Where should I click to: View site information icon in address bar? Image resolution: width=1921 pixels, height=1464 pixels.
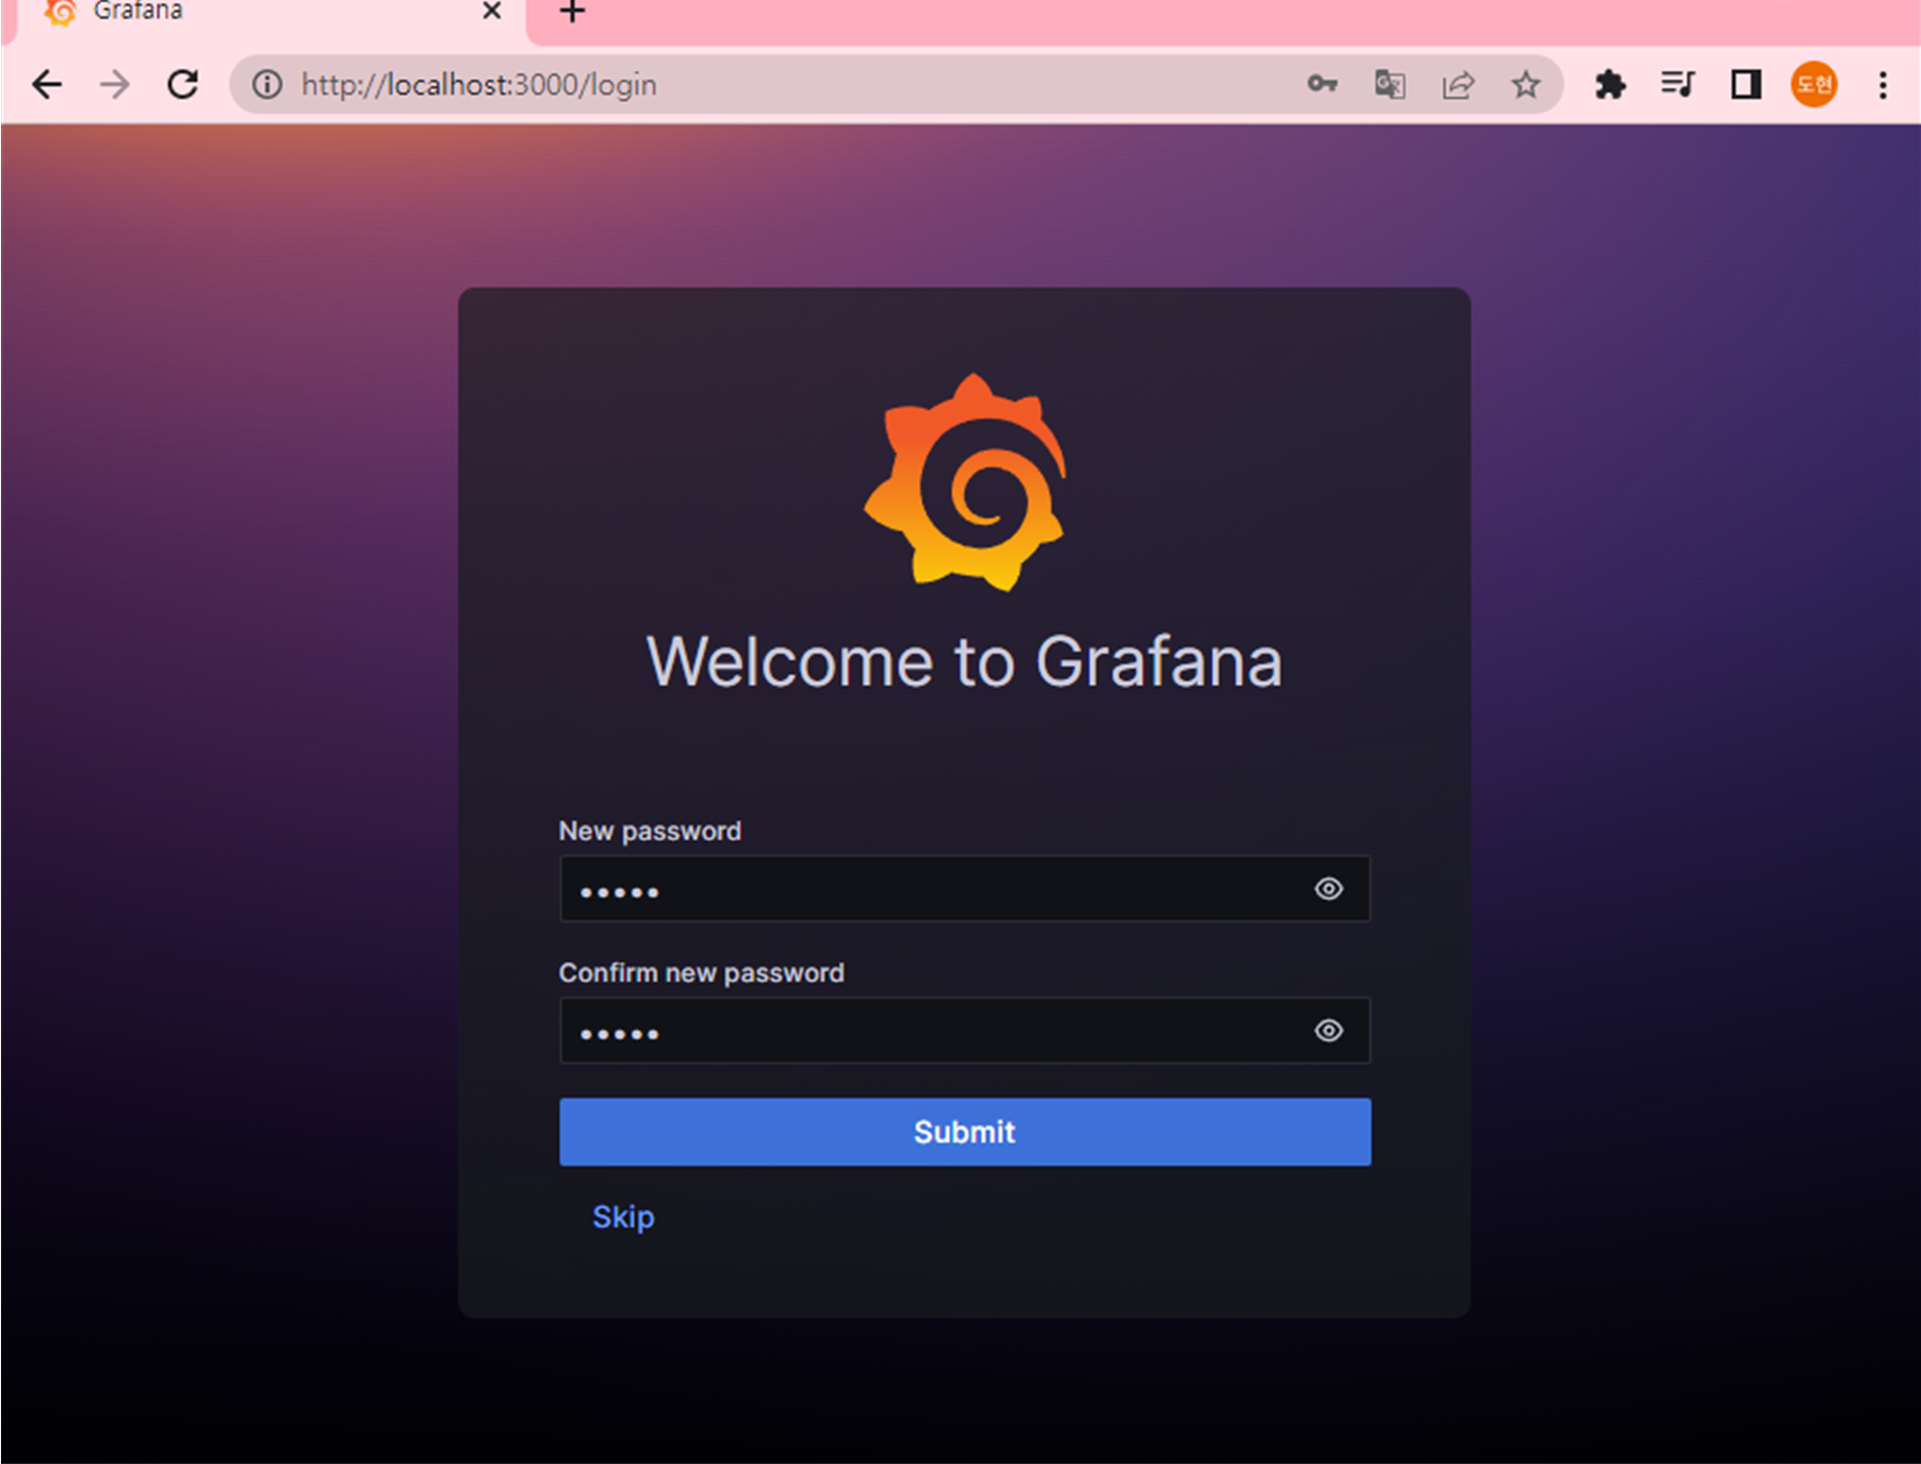tap(268, 85)
